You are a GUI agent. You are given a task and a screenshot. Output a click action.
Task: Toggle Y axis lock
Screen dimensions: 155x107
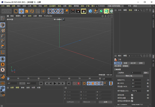(56, 11)
